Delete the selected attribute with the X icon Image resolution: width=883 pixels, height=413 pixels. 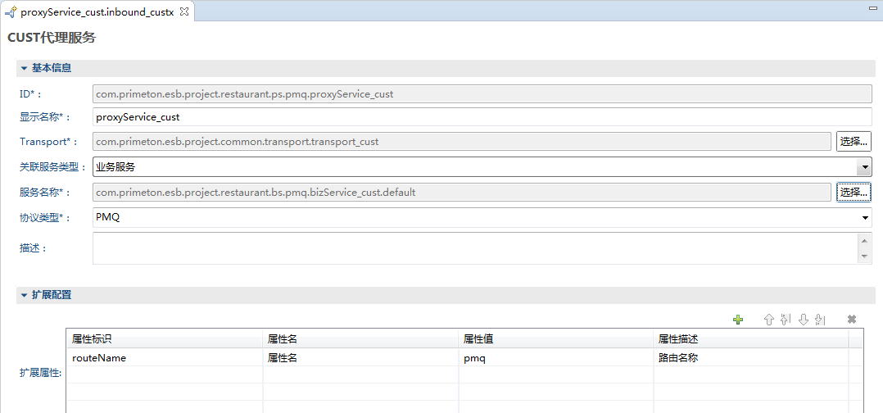[x=852, y=320]
